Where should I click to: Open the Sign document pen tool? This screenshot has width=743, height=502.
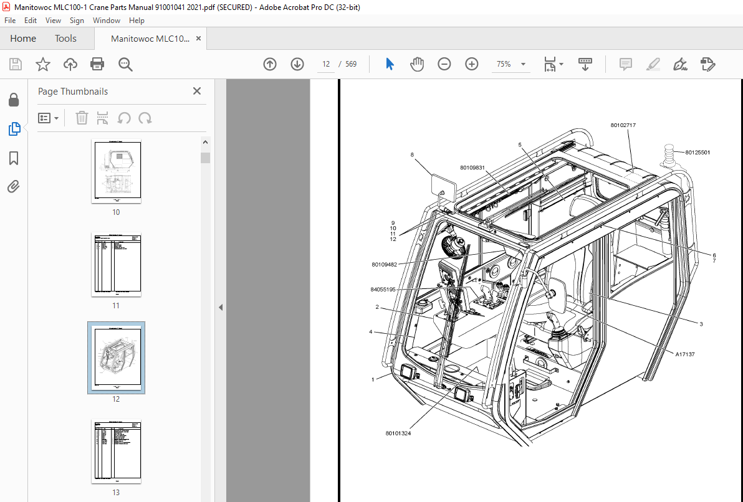pos(681,64)
